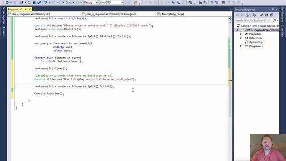Click the 'orderby word' code line
This screenshot has height=161, width=286.
point(63,47)
